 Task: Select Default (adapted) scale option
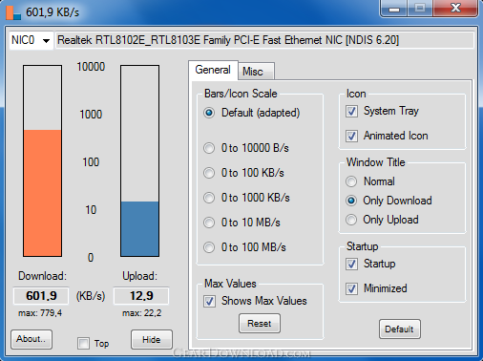[x=251, y=113]
